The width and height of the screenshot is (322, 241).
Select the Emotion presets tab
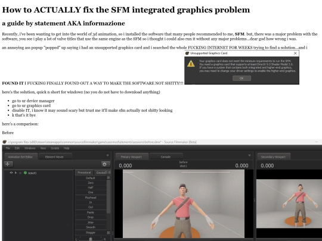point(101,173)
